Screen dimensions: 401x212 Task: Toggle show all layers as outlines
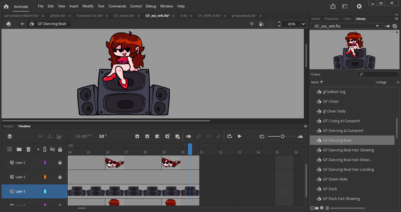45,149
